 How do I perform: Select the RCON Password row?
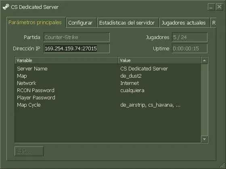pos(108,91)
